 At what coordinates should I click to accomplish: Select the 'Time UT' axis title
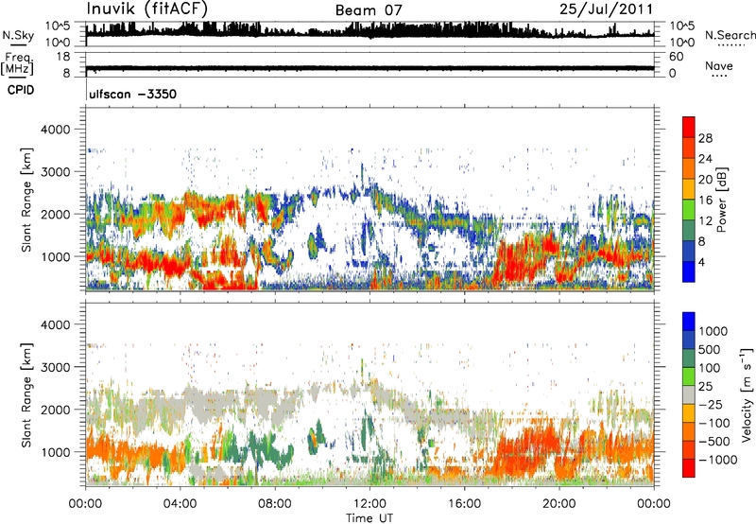click(369, 518)
